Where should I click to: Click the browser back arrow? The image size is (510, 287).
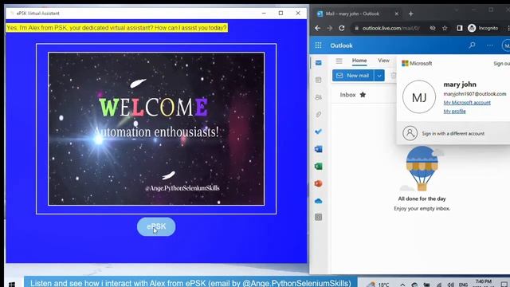(317, 29)
